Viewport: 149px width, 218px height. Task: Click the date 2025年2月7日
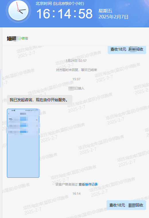[x=113, y=17]
